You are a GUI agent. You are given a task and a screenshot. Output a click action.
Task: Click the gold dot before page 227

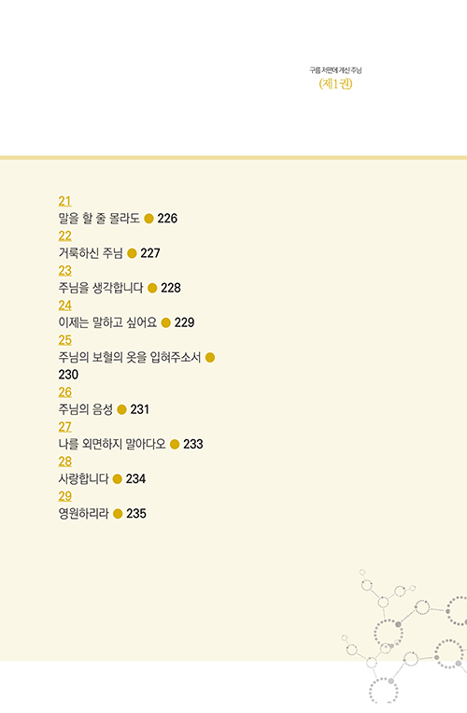[x=132, y=253]
